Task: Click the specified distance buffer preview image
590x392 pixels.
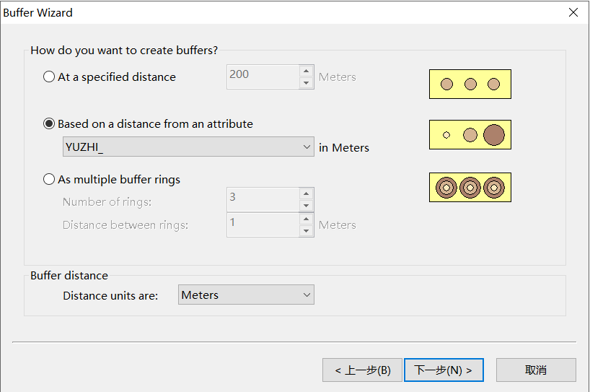Action: (x=470, y=84)
